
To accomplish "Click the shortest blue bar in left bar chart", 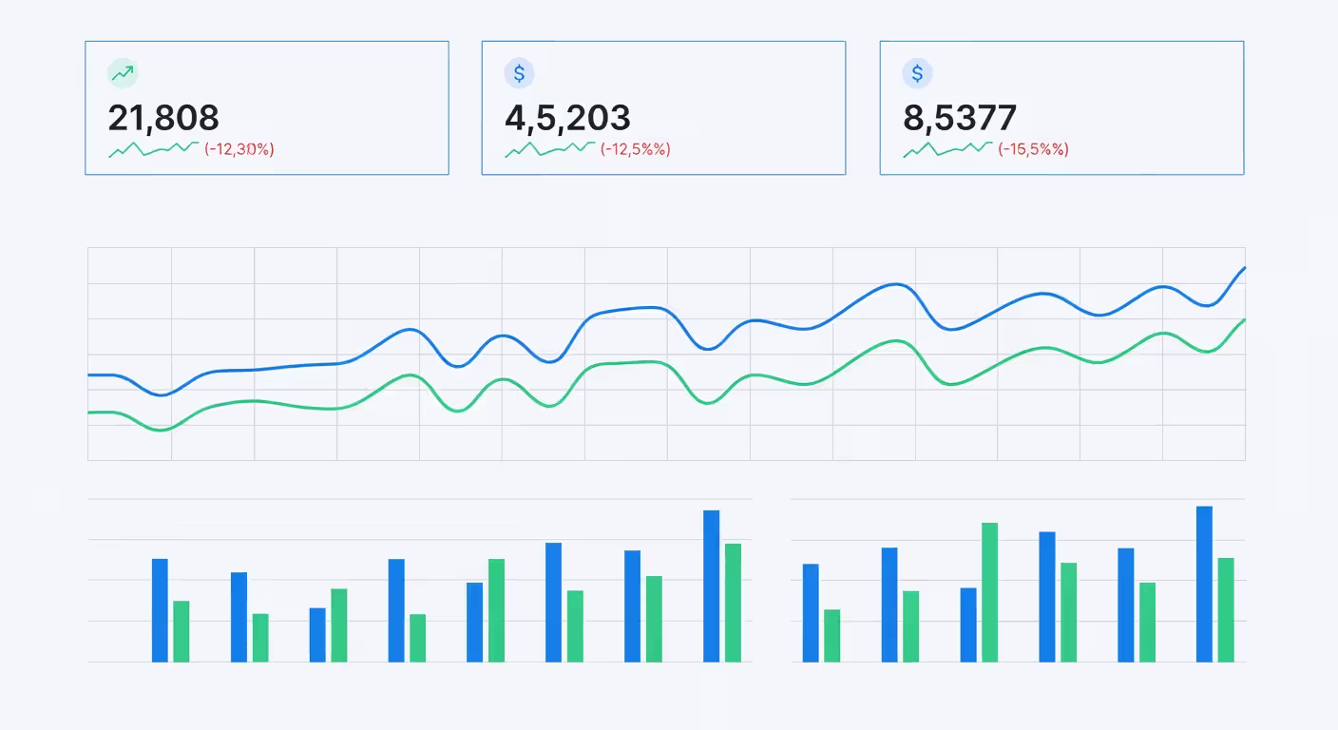I will click(317, 635).
